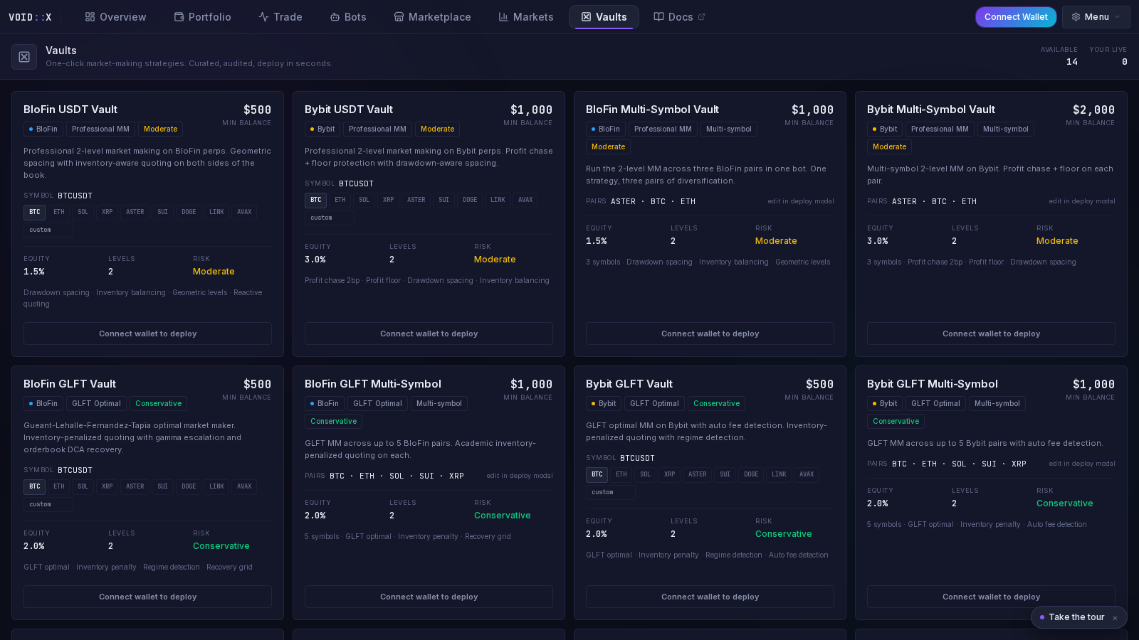Click the Menu gear icon
1139x640 pixels.
coord(1076,17)
